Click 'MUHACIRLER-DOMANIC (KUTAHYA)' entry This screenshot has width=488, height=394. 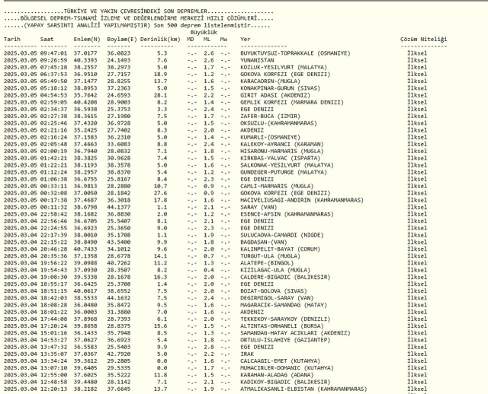(287, 368)
